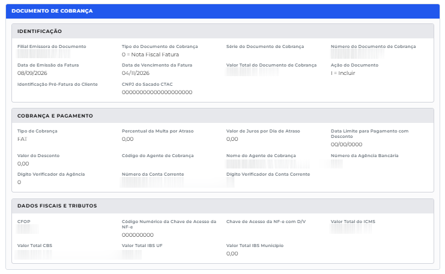
Task: Click the 0,00 under Valor do Desconto
Action: 23,164
